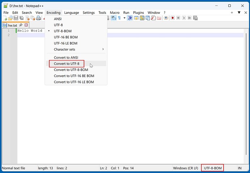
Task: Click the Playback macro icon
Action: (x=184, y=18)
